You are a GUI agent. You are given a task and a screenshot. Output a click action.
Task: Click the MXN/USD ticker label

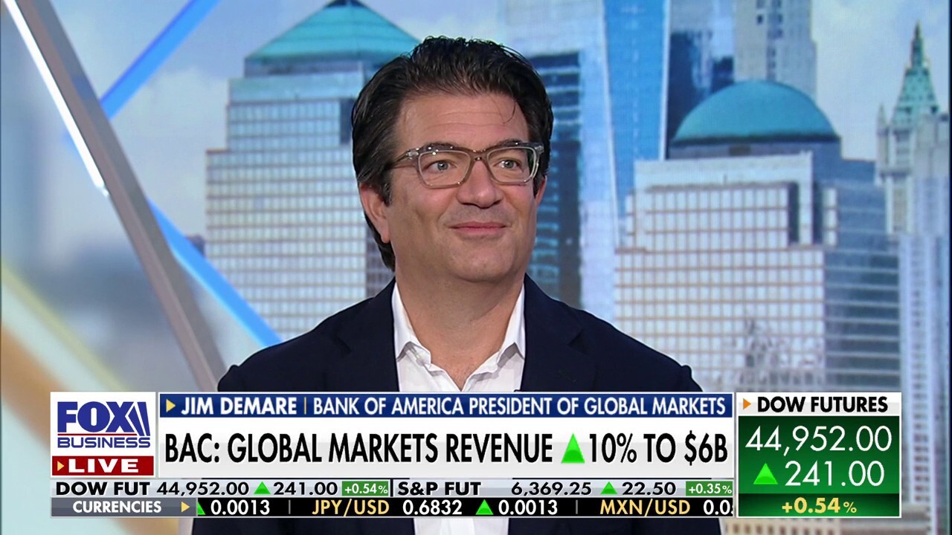point(646,507)
